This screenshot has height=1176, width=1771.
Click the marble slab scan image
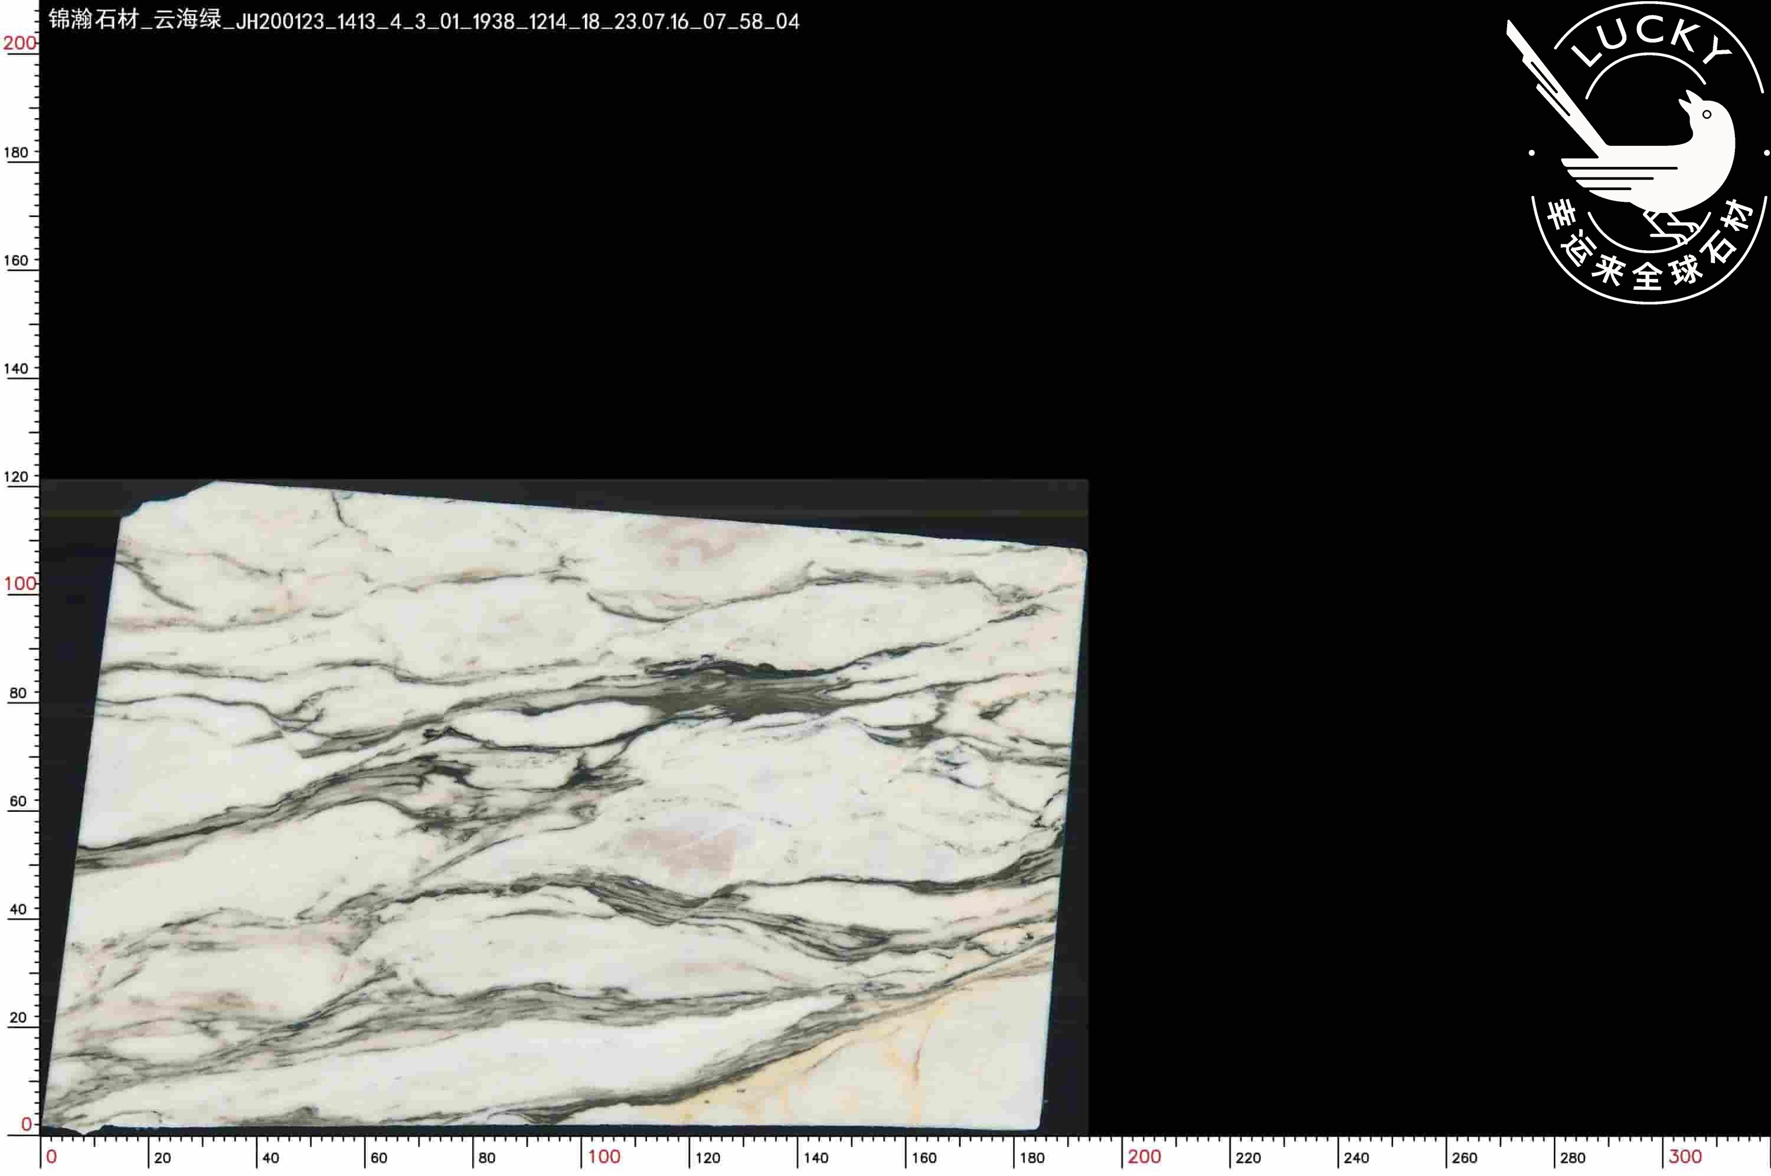point(564,807)
